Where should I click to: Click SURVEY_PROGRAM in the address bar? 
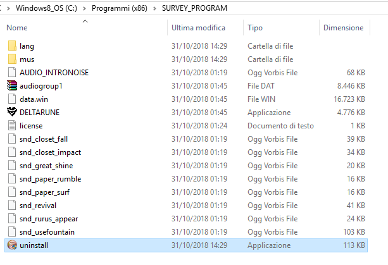click(x=194, y=8)
